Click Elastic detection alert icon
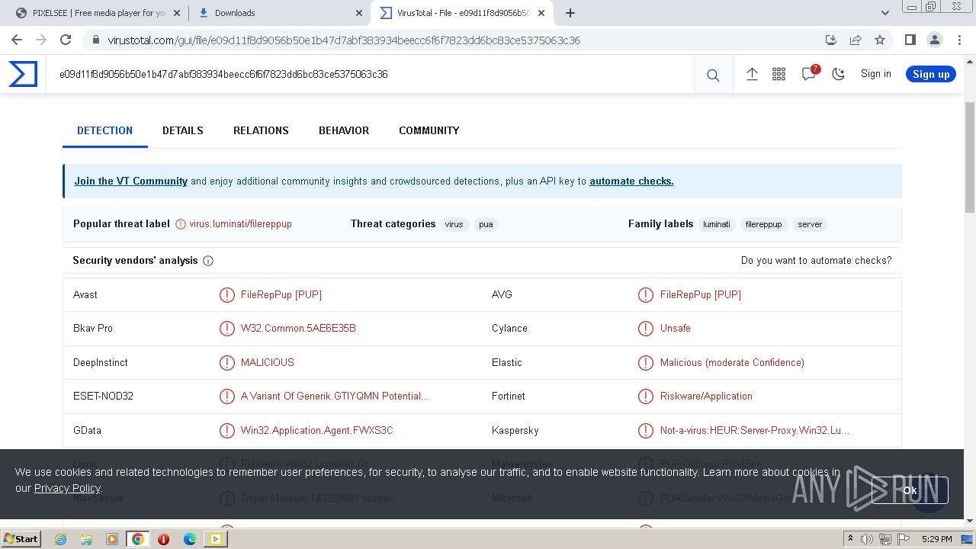 click(646, 363)
